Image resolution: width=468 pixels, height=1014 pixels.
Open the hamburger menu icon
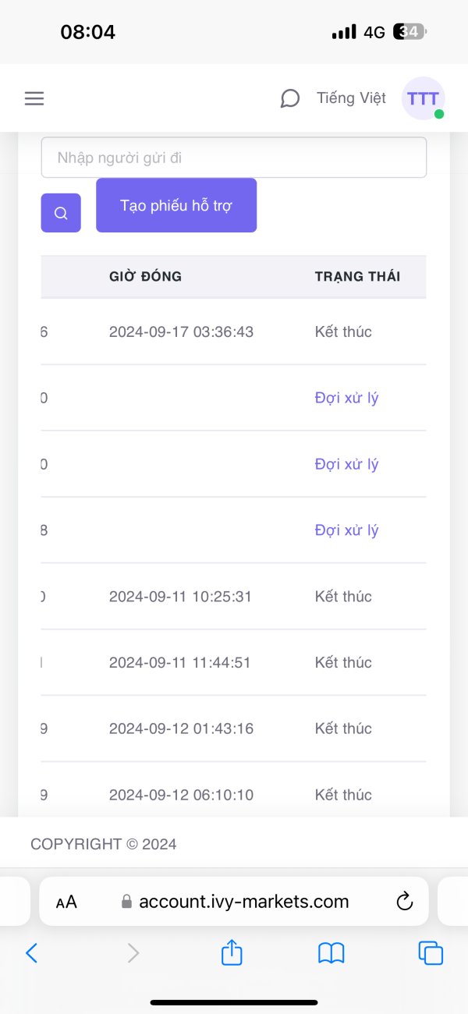click(x=34, y=99)
